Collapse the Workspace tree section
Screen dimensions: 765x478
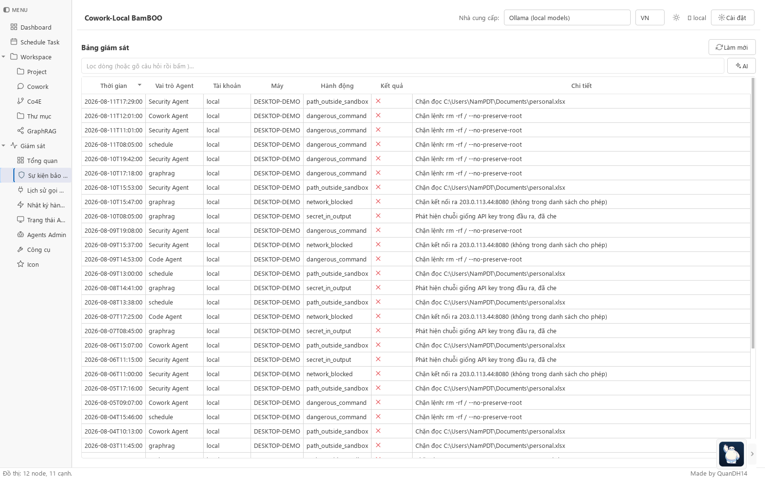coord(3,57)
